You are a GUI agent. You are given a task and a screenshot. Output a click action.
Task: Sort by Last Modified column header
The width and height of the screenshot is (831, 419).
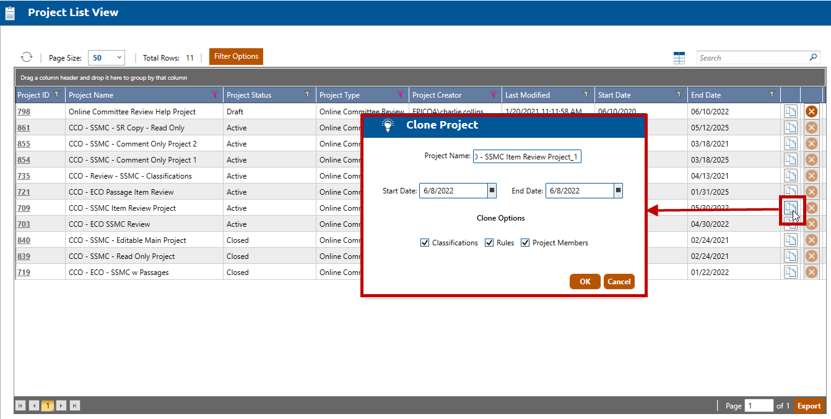point(528,95)
